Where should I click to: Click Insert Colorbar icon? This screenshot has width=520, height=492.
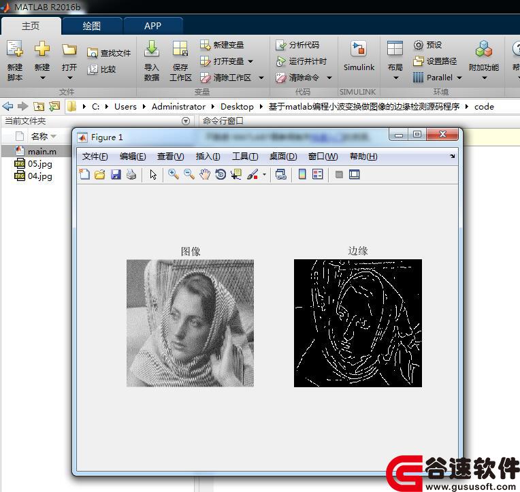point(302,174)
